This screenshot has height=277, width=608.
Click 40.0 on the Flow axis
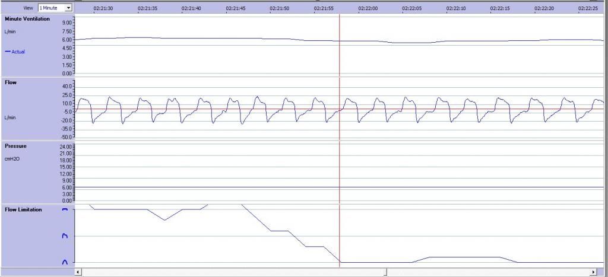(x=66, y=87)
